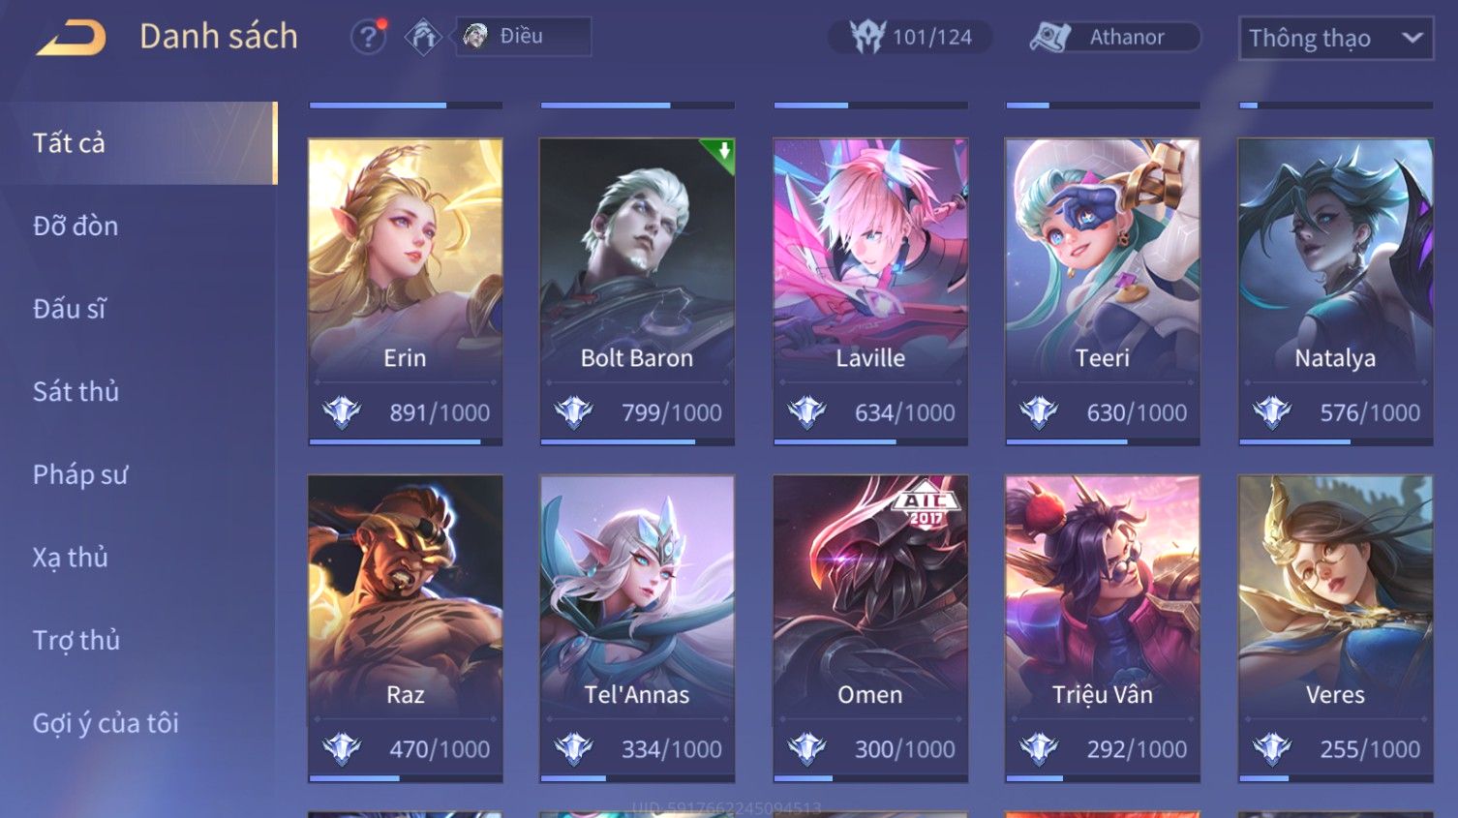Click the mastery emblem under Veres

pos(1272,749)
